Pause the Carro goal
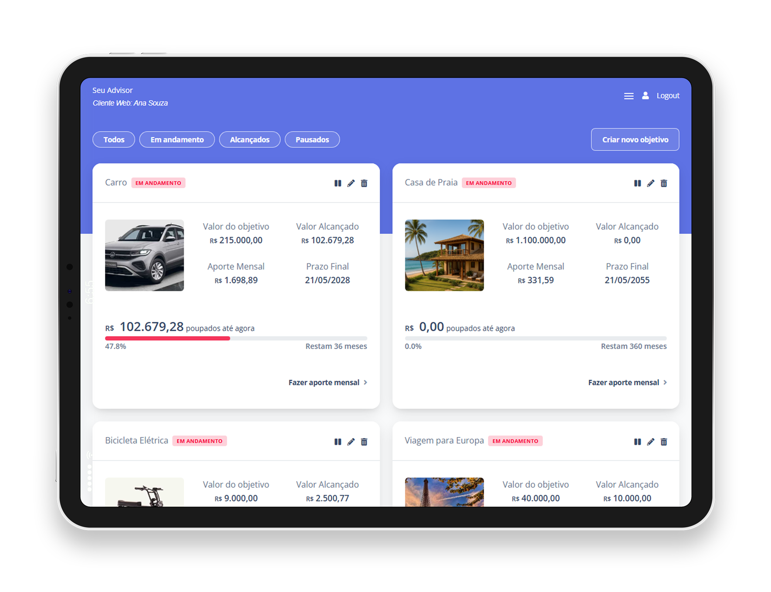The width and height of the screenshot is (771, 592). pos(338,183)
